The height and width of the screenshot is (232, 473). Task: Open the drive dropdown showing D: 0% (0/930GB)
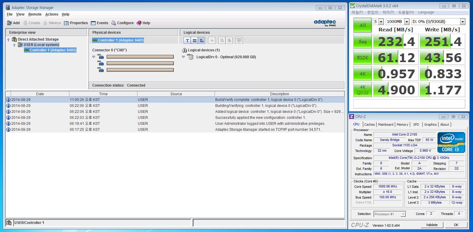(463, 21)
